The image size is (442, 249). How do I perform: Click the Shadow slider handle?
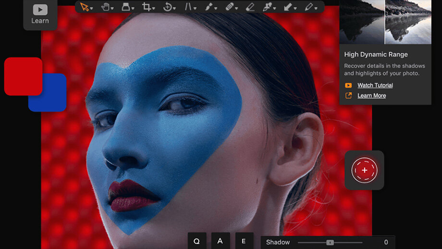[330, 243]
